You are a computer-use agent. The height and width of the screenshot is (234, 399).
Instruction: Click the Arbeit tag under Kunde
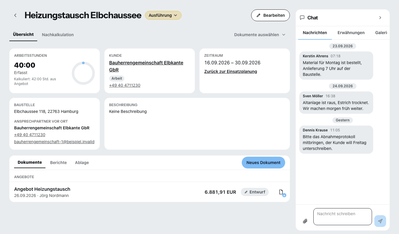pyautogui.click(x=117, y=78)
